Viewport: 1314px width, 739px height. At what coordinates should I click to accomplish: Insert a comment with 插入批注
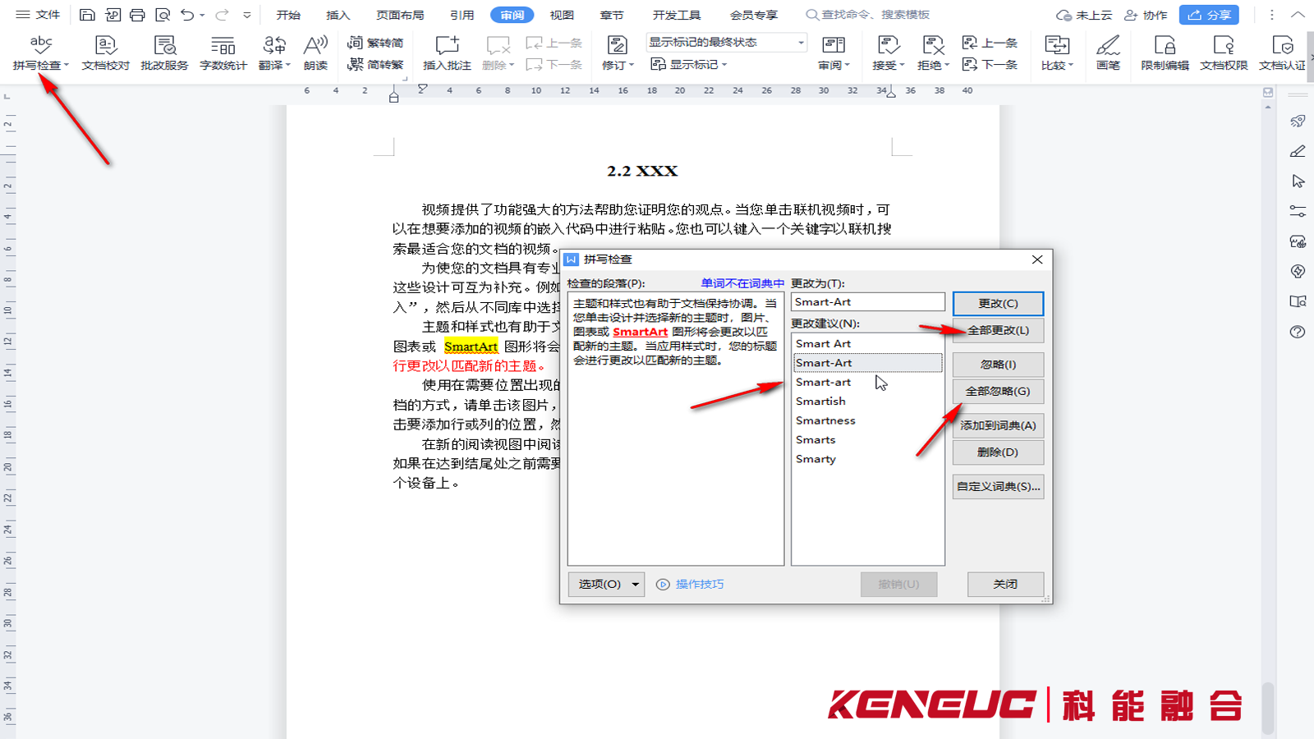[x=447, y=53]
